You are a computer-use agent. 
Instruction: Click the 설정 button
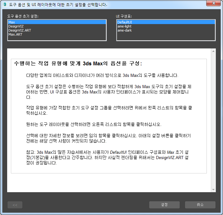click(164, 205)
